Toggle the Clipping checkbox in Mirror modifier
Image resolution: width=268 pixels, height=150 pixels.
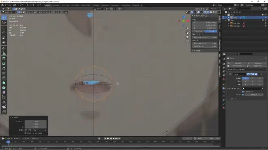tap(243, 92)
